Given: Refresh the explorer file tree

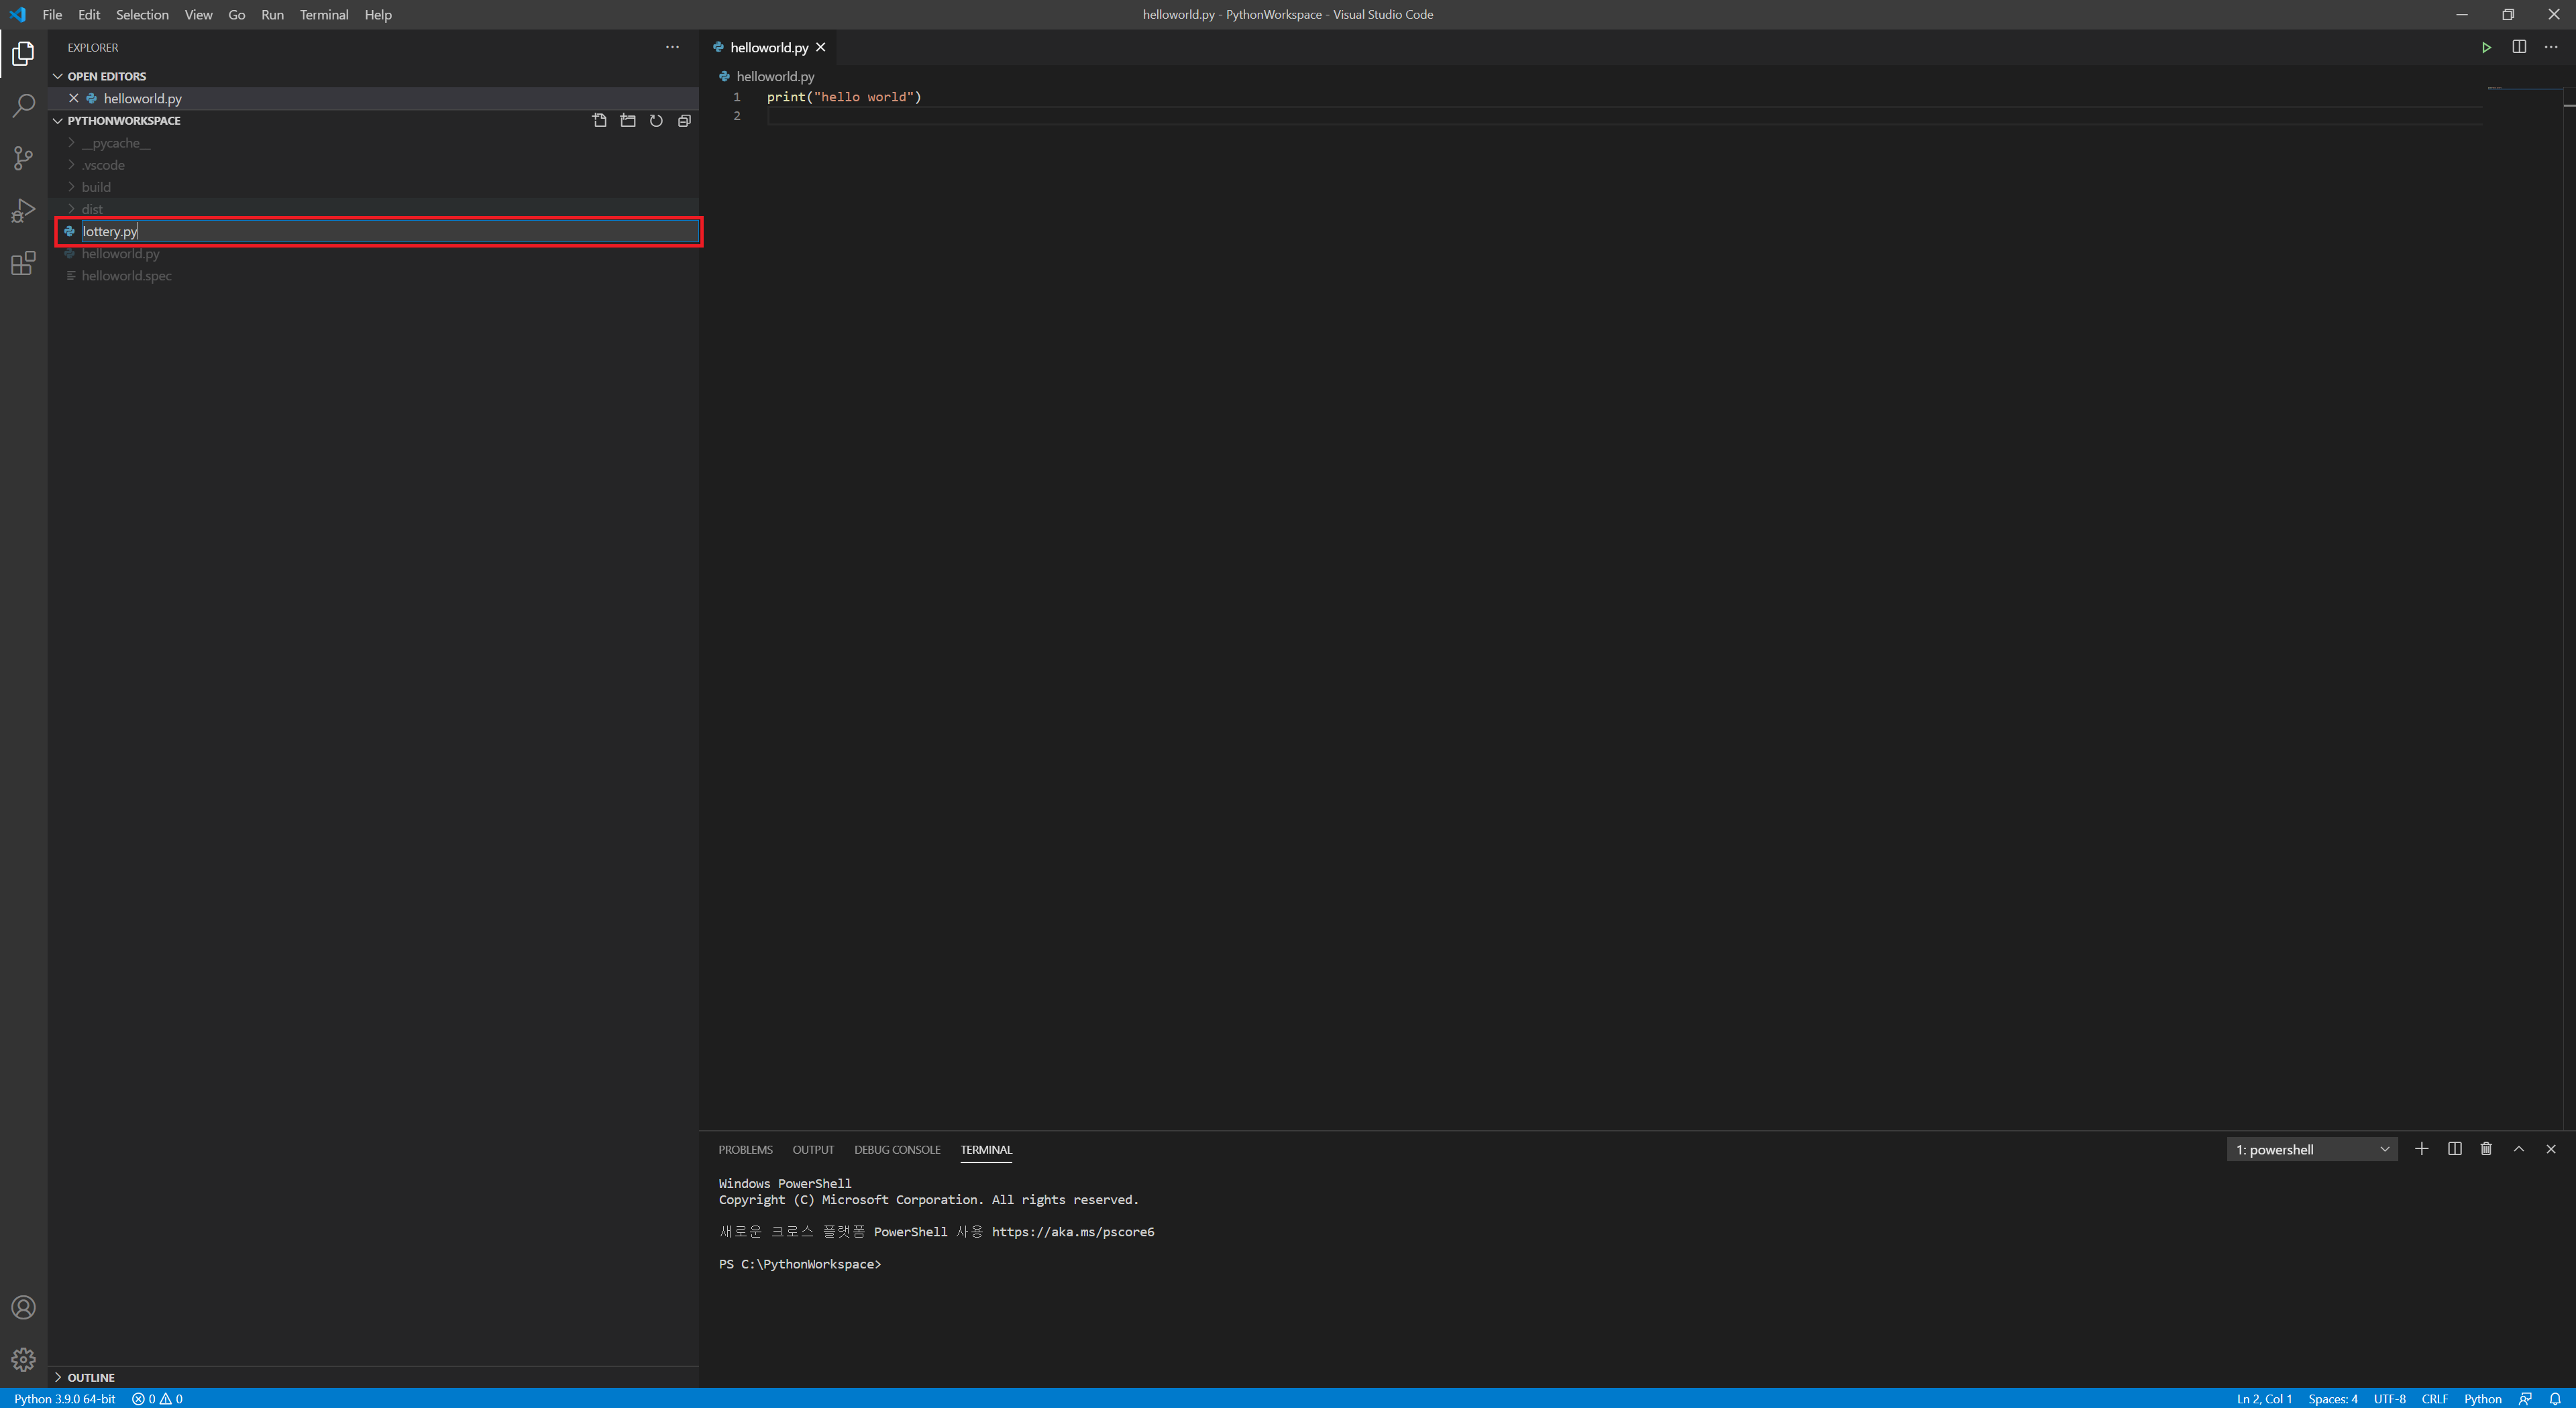Looking at the screenshot, I should pyautogui.click(x=656, y=121).
